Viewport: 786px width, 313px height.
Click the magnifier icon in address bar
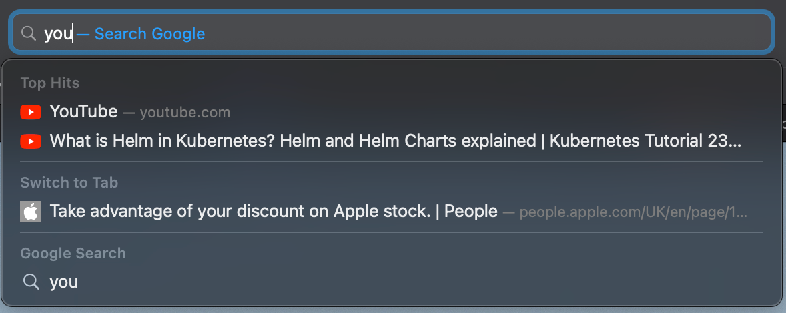(x=29, y=33)
